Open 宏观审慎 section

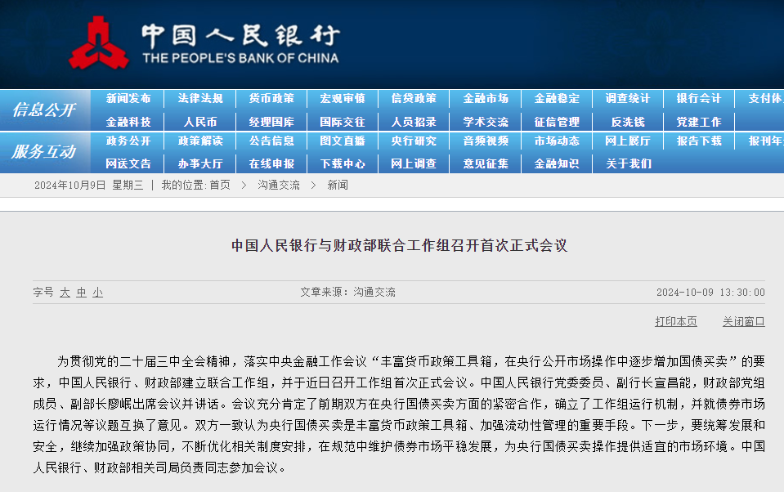click(343, 99)
